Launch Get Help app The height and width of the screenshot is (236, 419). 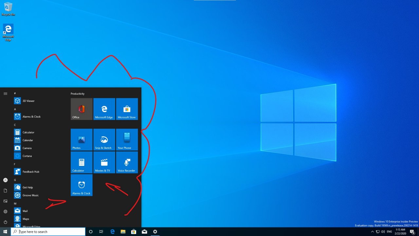click(x=39, y=187)
